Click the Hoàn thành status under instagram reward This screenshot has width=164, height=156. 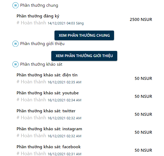coord(33,136)
